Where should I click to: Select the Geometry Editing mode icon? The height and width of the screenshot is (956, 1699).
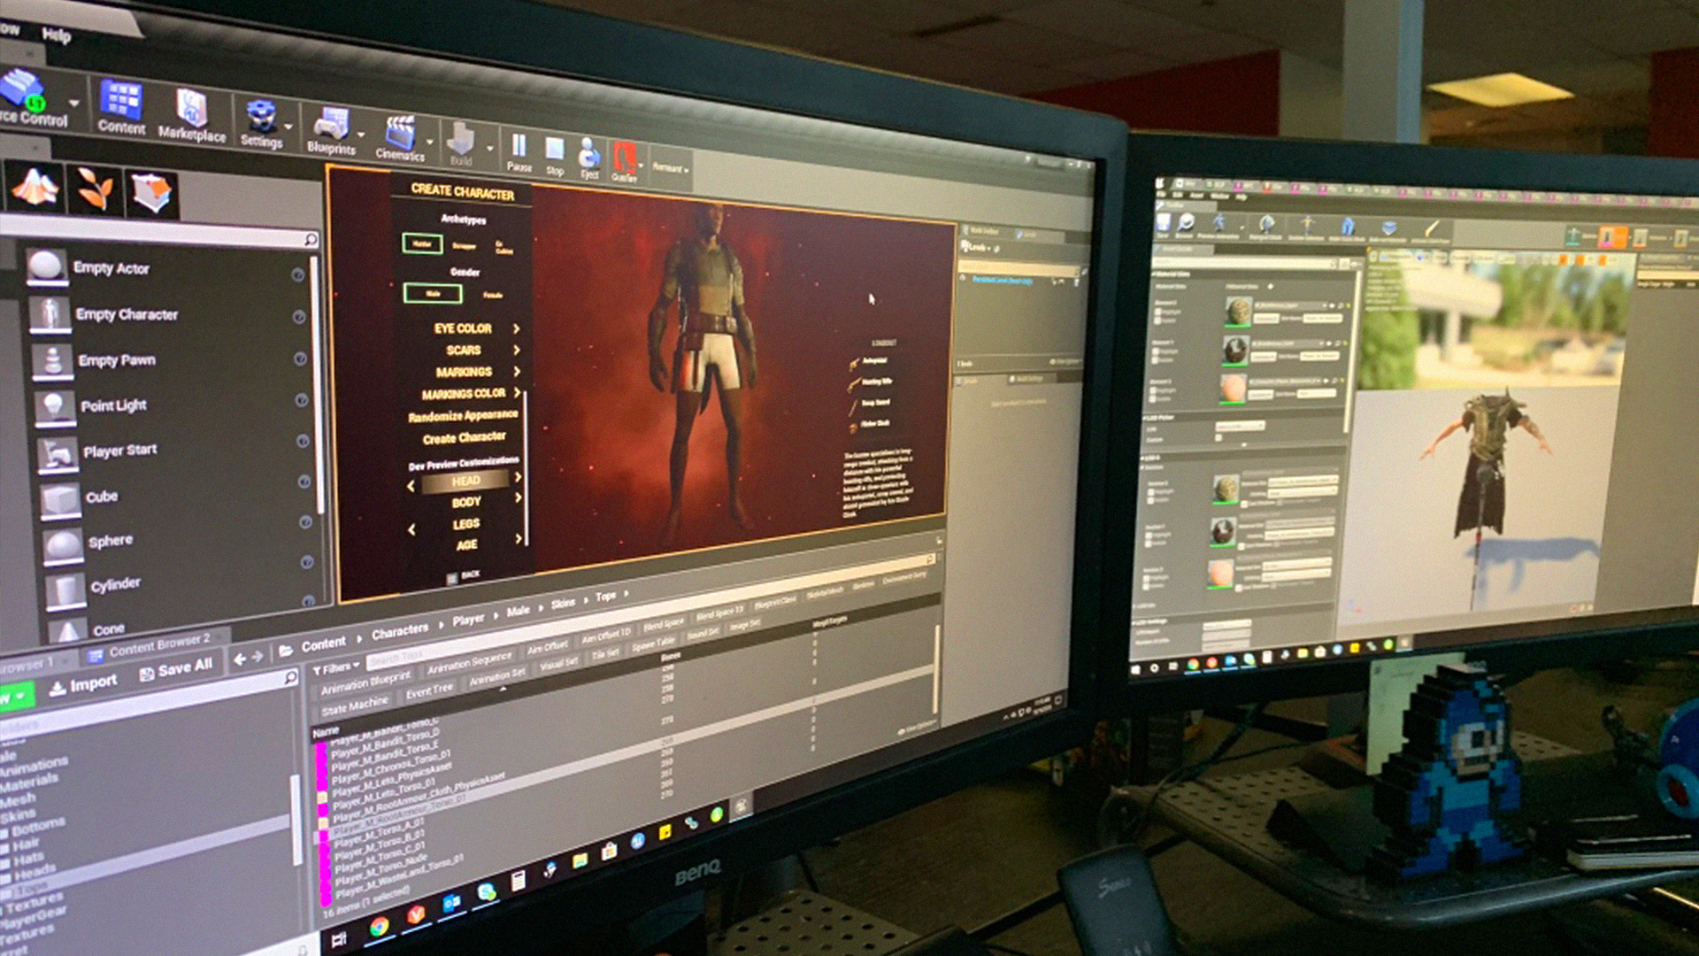(151, 193)
